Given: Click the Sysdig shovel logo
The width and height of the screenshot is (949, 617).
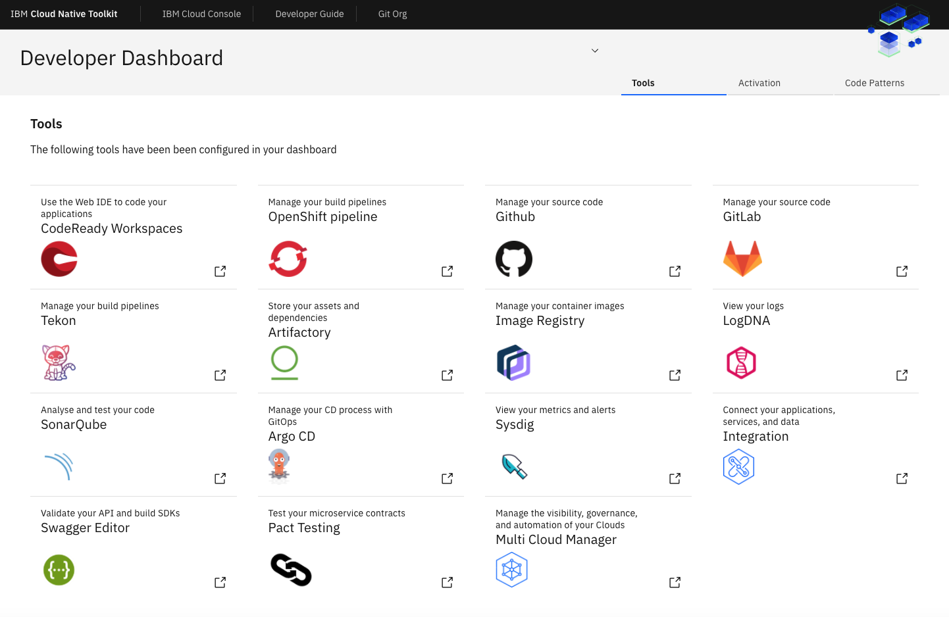Looking at the screenshot, I should (515, 466).
